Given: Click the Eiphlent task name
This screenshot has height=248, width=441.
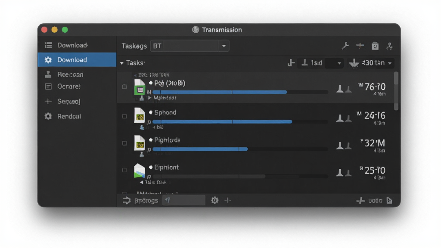Looking at the screenshot, I should pyautogui.click(x=167, y=167).
